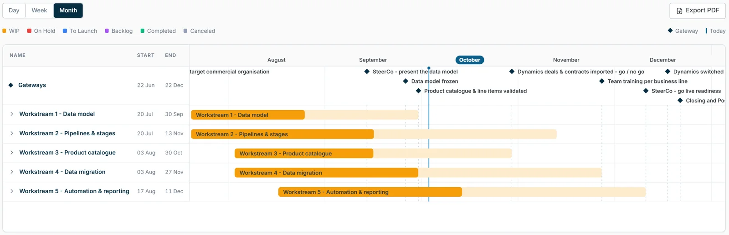Click the light remaining portion of Workstream 2 bar
The height and width of the screenshot is (235, 729).
tap(465, 134)
